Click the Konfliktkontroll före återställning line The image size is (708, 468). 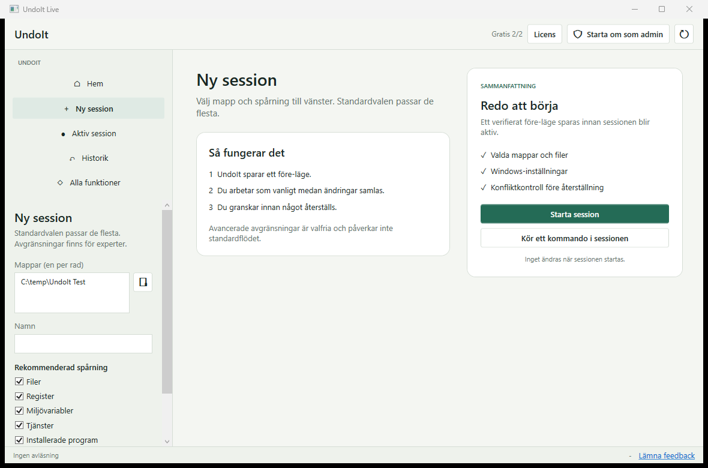pos(542,187)
